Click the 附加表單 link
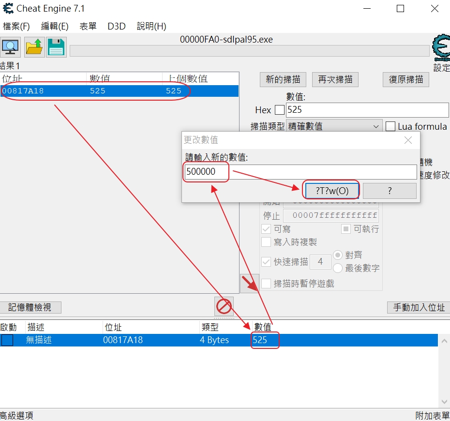The image size is (450, 421). [432, 416]
